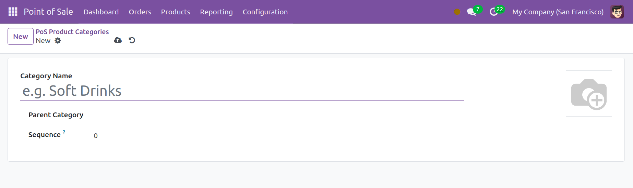The width and height of the screenshot is (633, 188).
Task: Click the Category Name input field
Action: coord(242,91)
